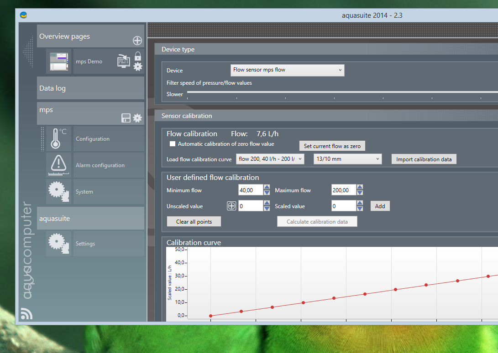Decrease Minimum flow with down arrow

(267, 193)
